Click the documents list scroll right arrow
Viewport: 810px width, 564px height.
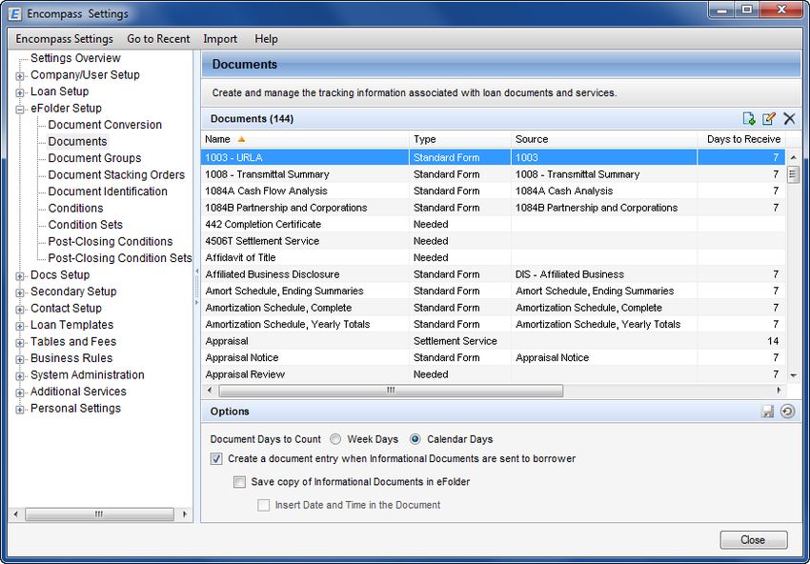tap(779, 391)
